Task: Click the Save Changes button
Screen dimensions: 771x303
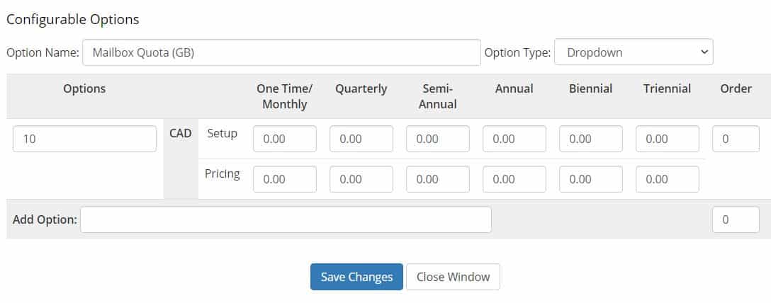Action: coord(356,277)
